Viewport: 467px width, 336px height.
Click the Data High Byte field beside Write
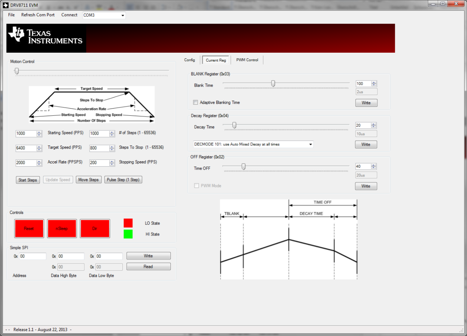[71, 256]
